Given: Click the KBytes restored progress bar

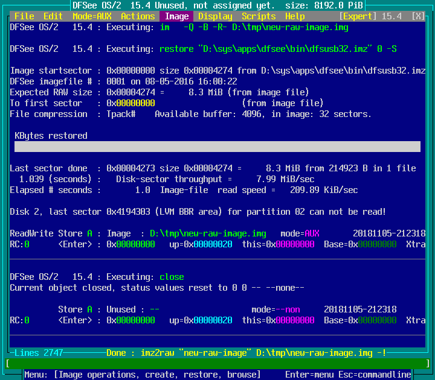Looking at the screenshot, I should [x=217, y=147].
